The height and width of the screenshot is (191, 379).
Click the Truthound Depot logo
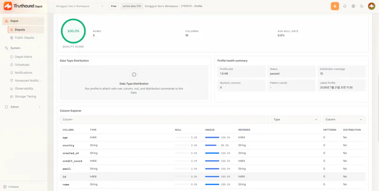coord(23,6)
